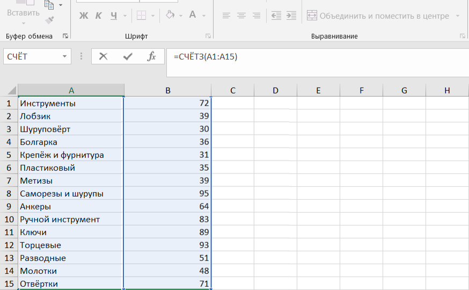Select column C header
Viewport: 469px width, 290px height.
tap(233, 90)
